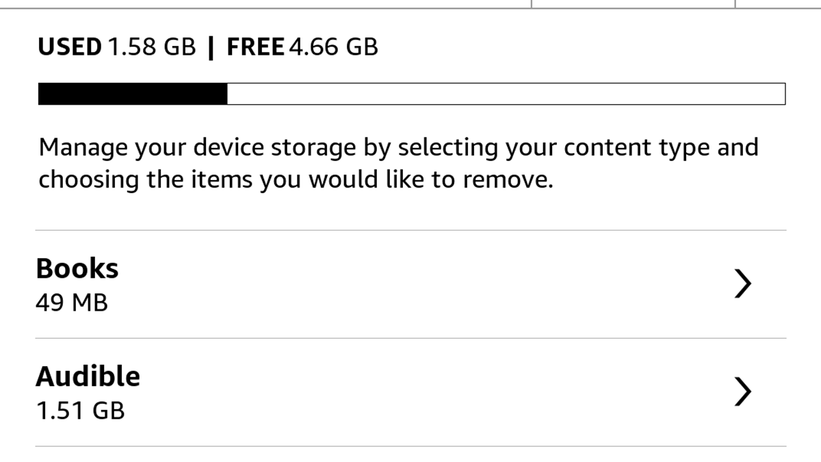Click the filled black portion of storage bar
This screenshot has width=821, height=462.
pyautogui.click(x=132, y=94)
